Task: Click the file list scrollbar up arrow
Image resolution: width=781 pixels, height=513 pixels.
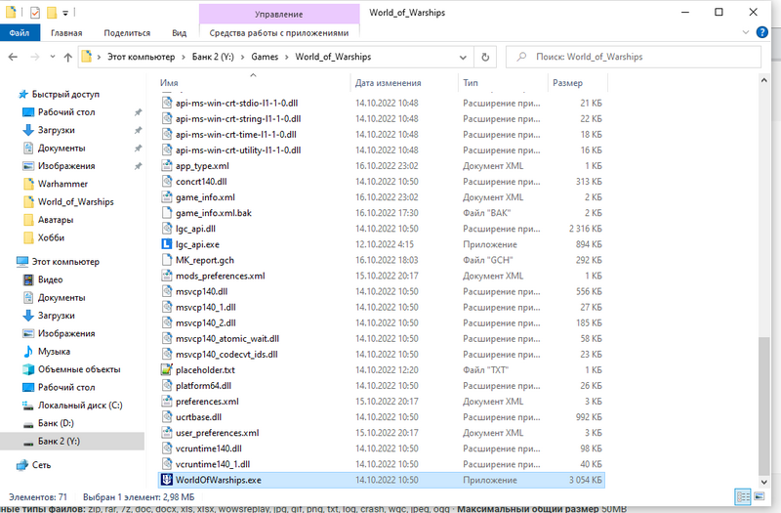Action: [x=763, y=80]
